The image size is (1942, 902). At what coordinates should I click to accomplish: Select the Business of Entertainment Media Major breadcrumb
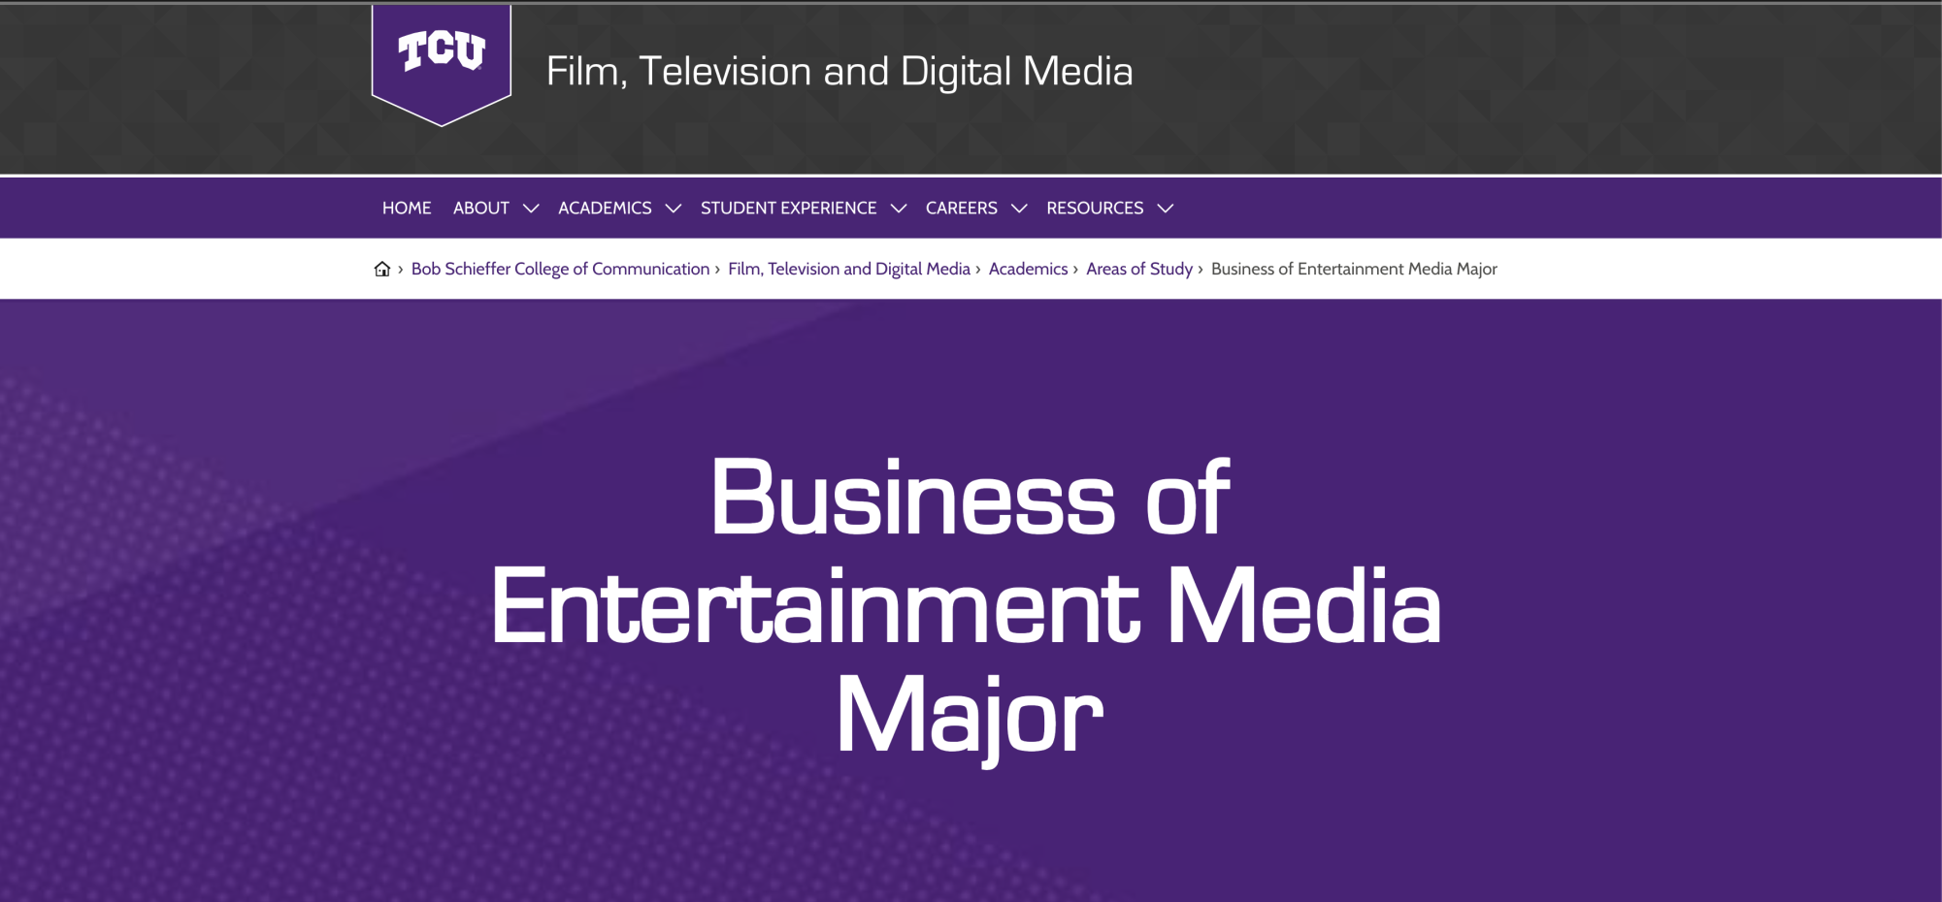1354,269
